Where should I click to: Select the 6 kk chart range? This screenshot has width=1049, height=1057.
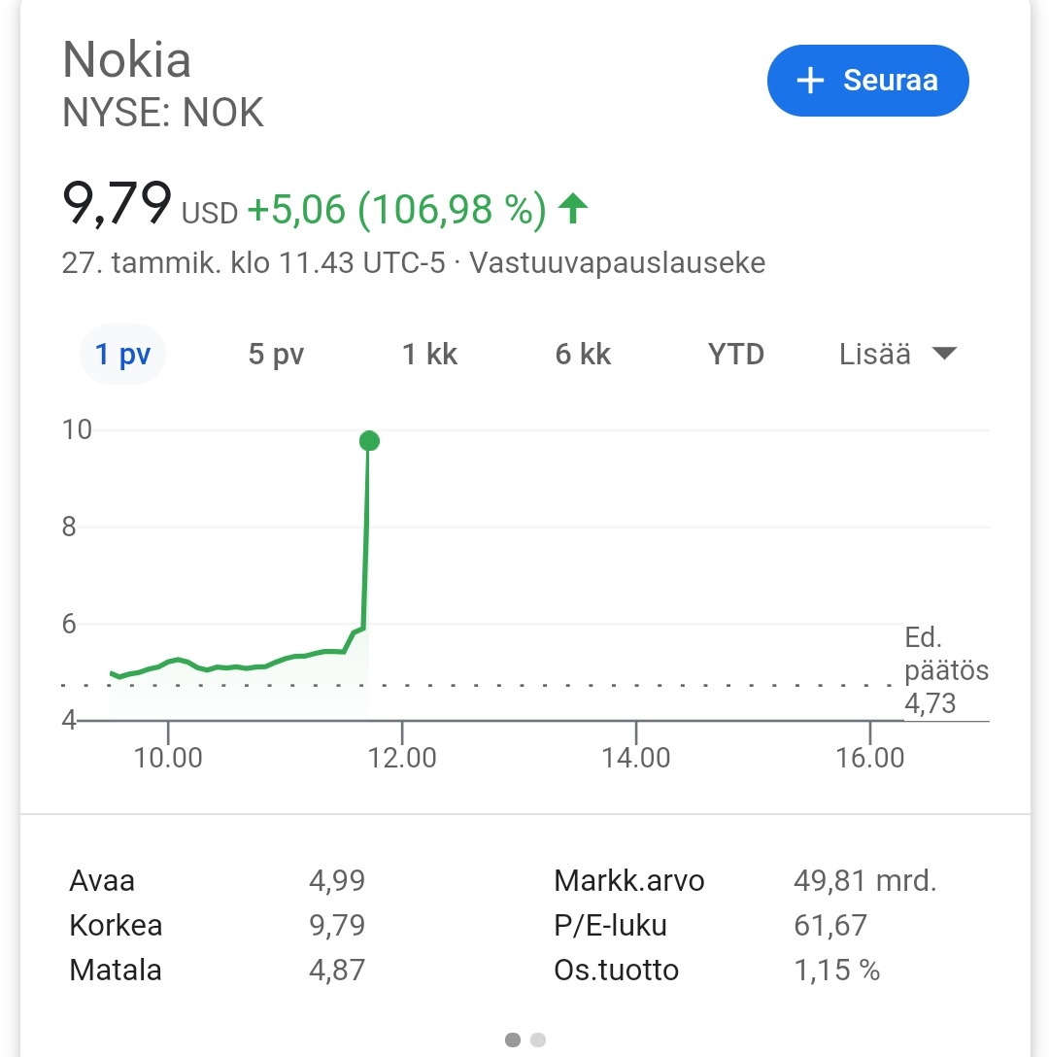coord(583,354)
